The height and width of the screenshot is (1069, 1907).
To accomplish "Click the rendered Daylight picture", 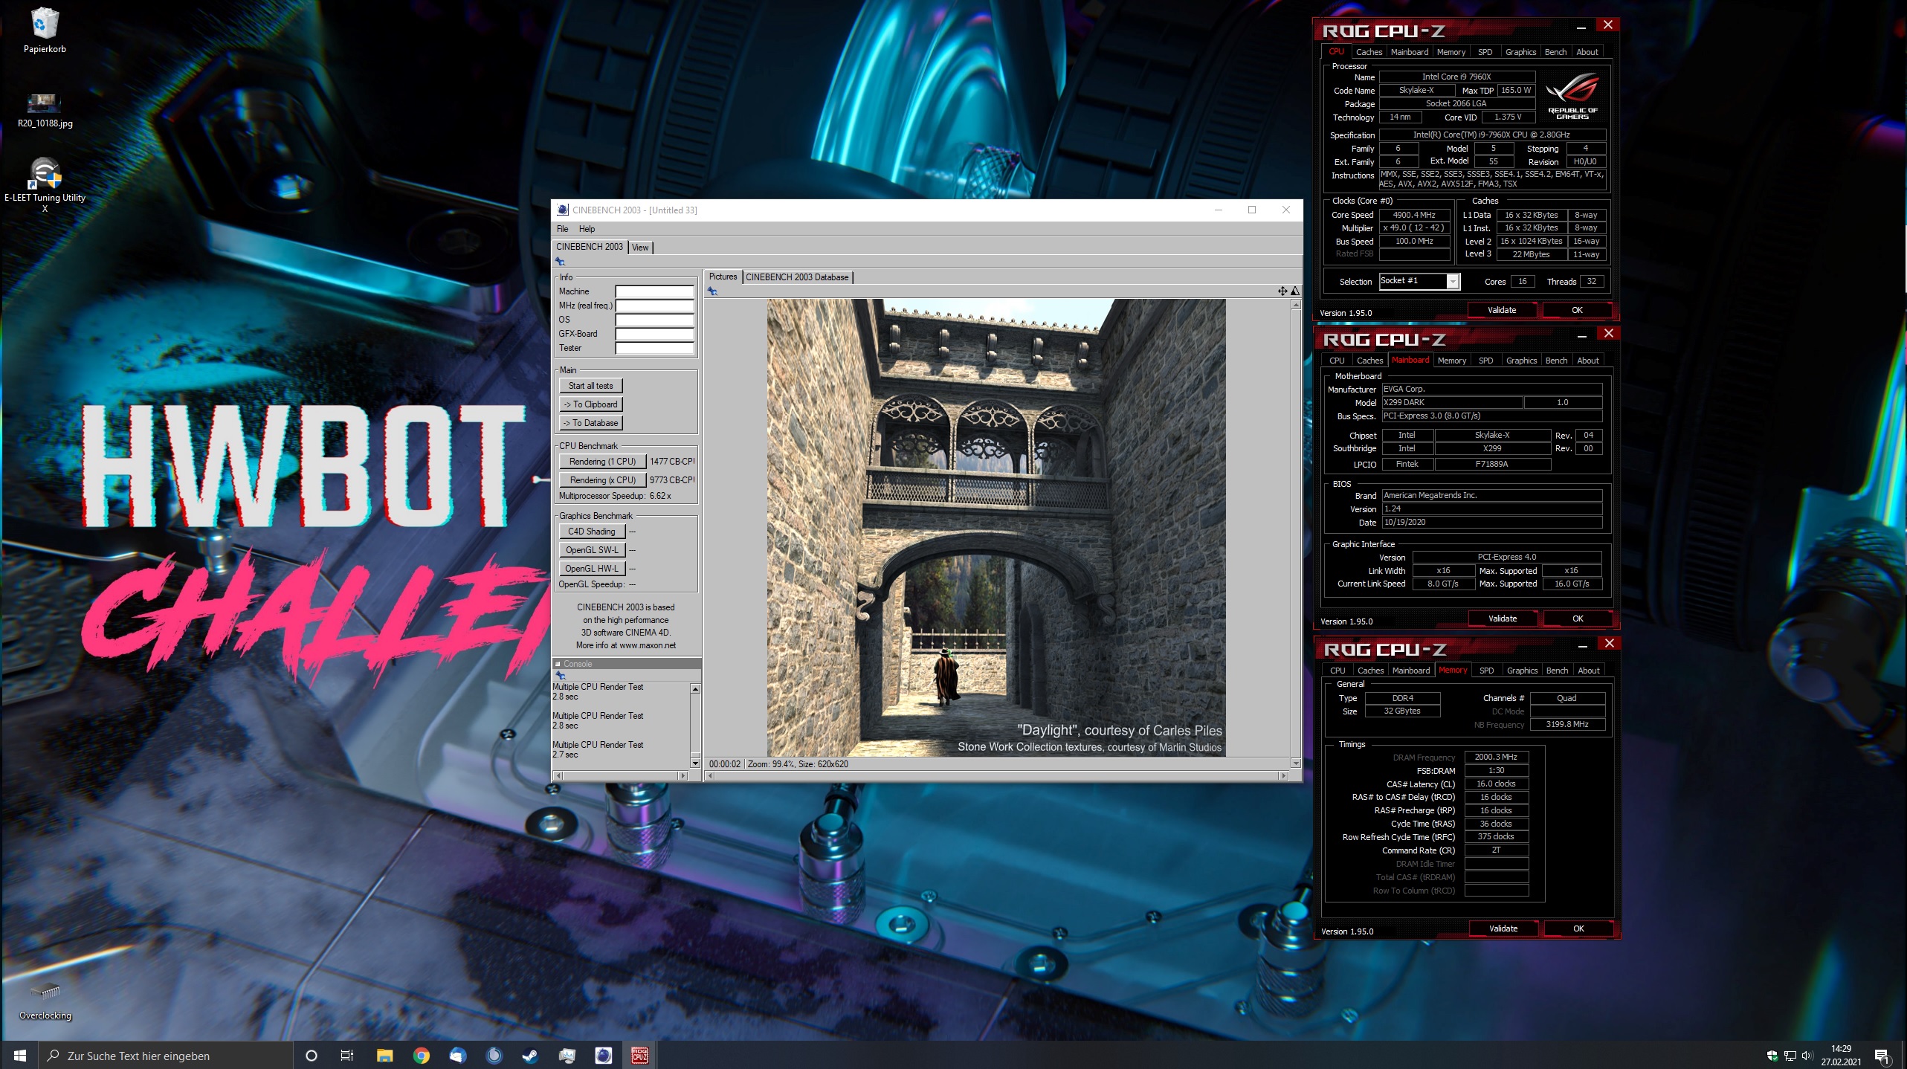I will 996,528.
